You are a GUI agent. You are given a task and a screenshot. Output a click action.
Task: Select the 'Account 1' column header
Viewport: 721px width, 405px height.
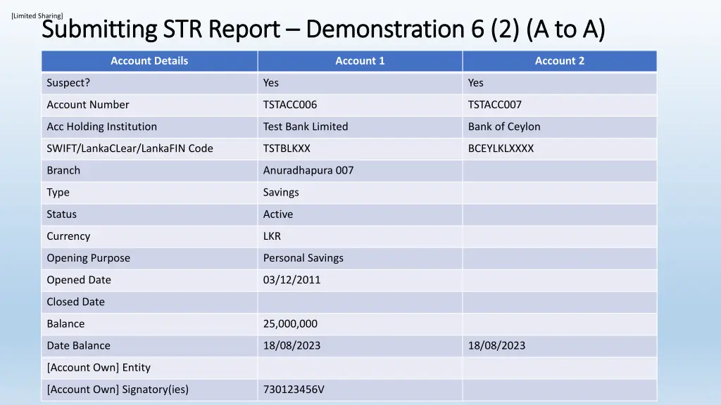click(x=360, y=60)
